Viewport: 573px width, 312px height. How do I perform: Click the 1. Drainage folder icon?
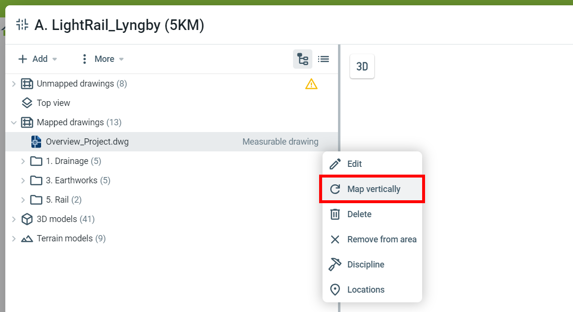[36, 161]
